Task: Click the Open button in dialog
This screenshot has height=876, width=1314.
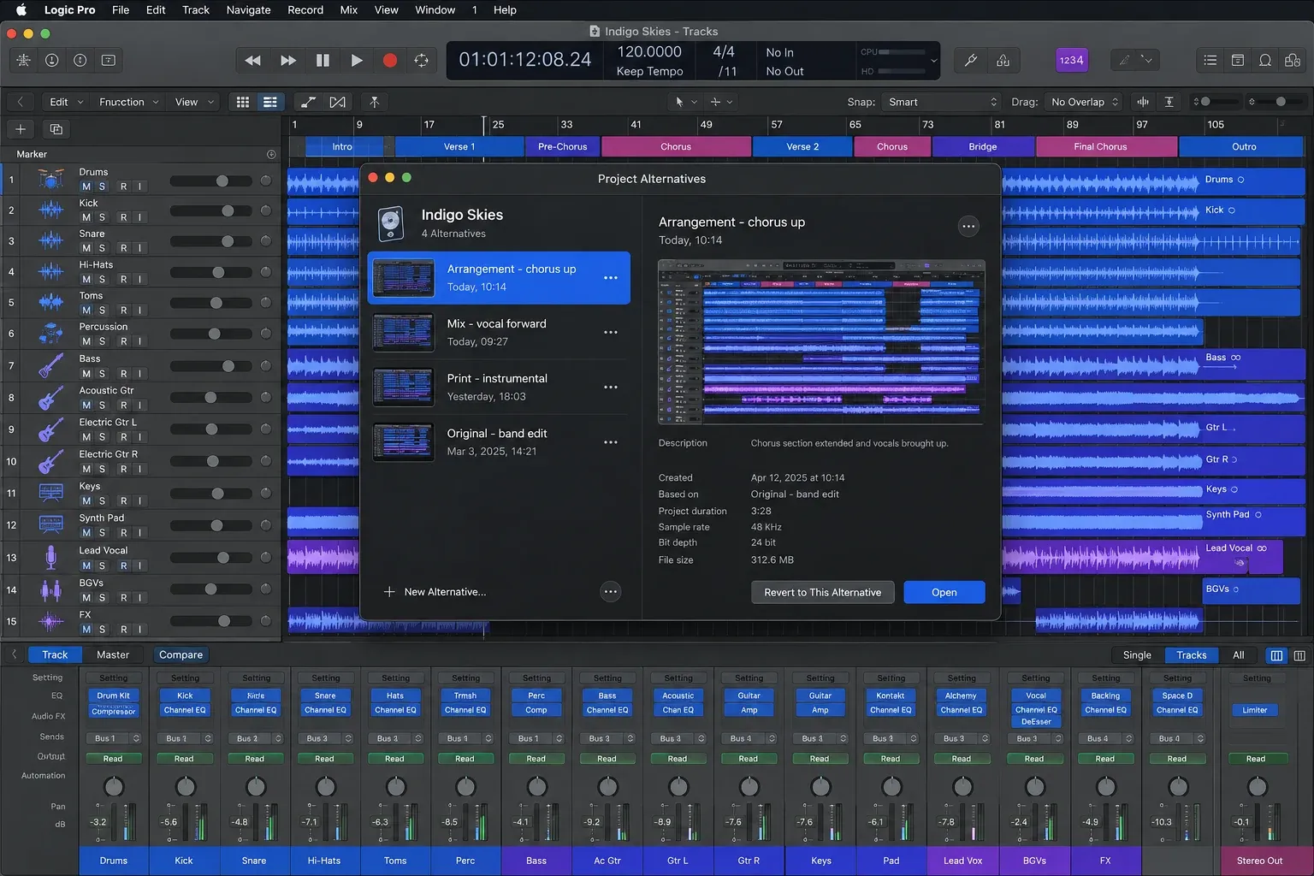Action: (944, 592)
